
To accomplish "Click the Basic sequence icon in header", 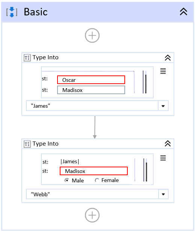I will tap(12, 12).
